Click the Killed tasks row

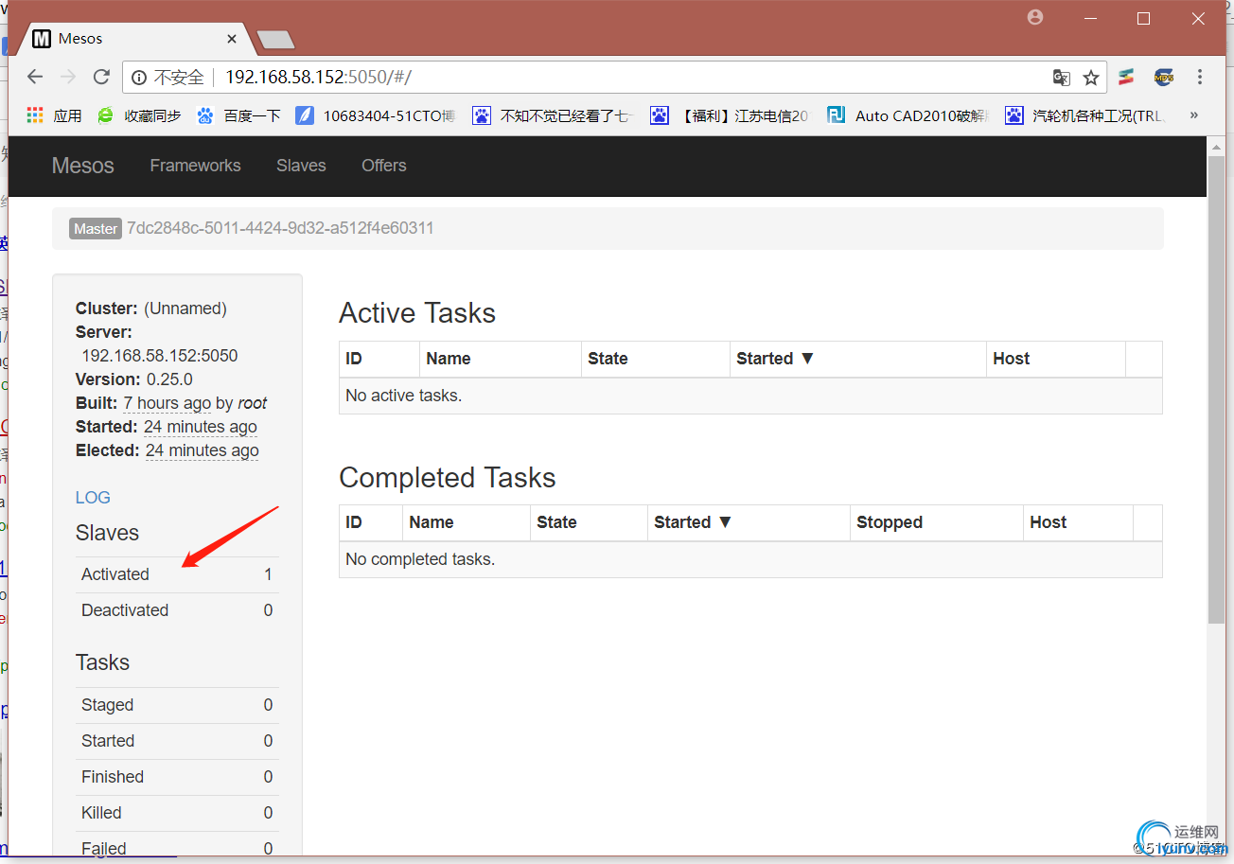(177, 813)
